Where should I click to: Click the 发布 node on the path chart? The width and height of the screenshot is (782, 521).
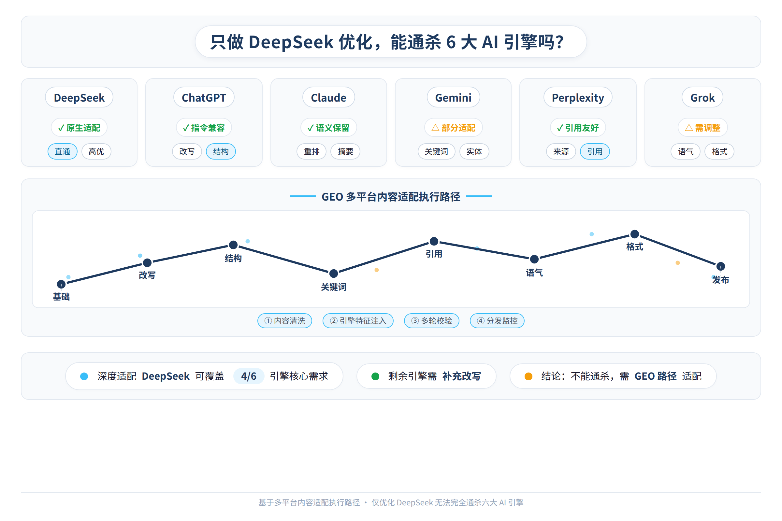pyautogui.click(x=720, y=266)
